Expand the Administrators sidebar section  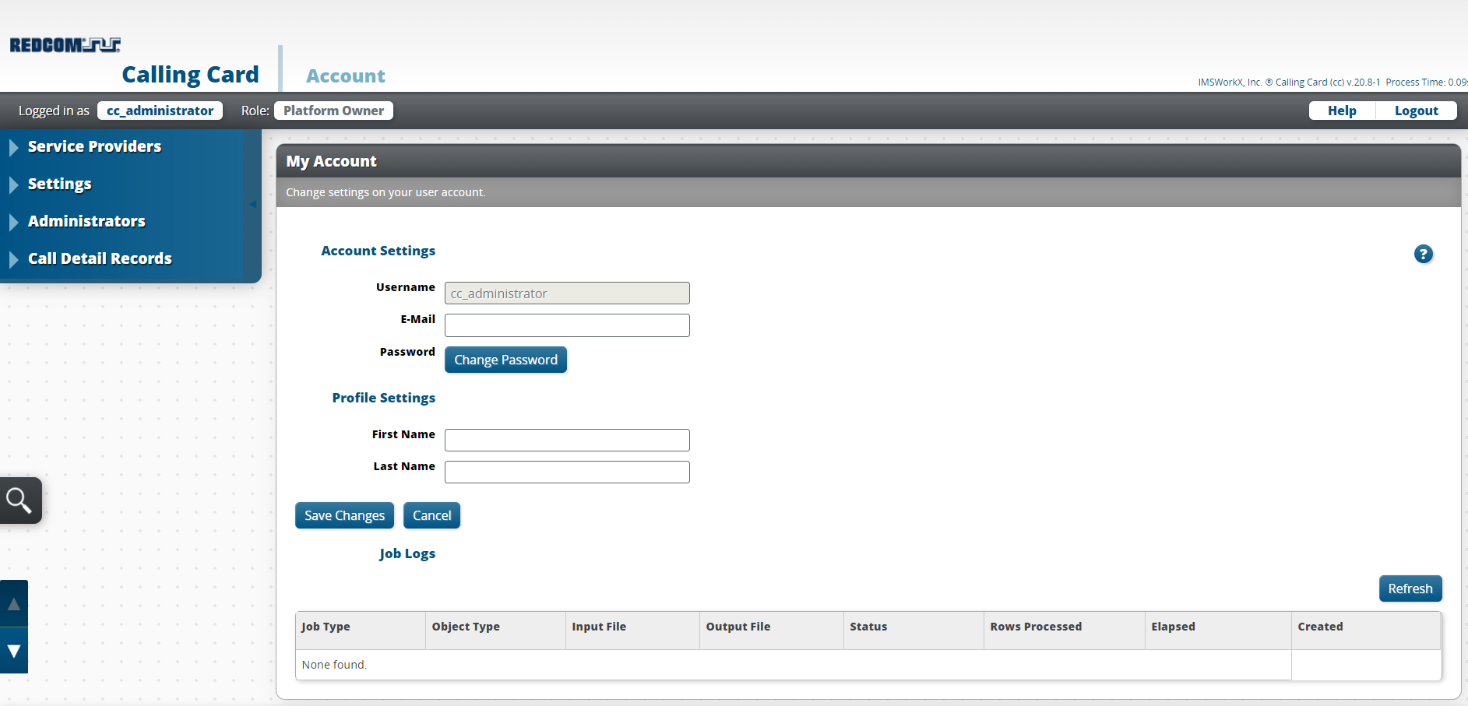click(86, 221)
